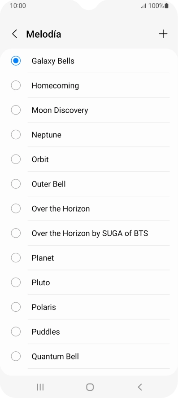Choose Over the Horizon ringtone

pyautogui.click(x=89, y=208)
